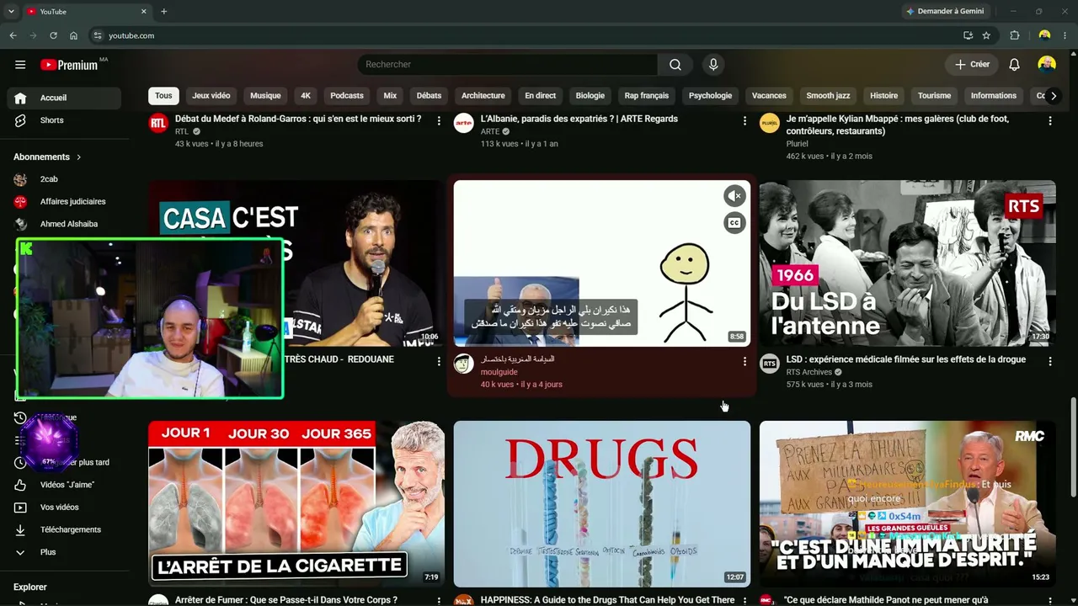Open the YouTube account avatar menu
1078x606 pixels.
pyautogui.click(x=1047, y=65)
